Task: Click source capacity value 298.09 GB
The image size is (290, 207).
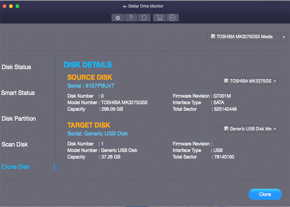Action: tap(112, 109)
